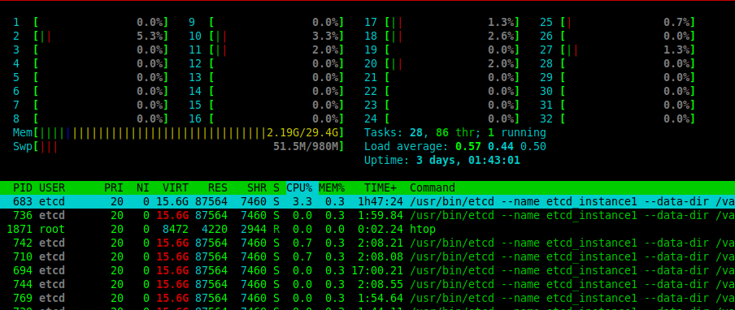Click the CPU 1 meter
Image resolution: width=735 pixels, height=310 pixels.
[91, 23]
